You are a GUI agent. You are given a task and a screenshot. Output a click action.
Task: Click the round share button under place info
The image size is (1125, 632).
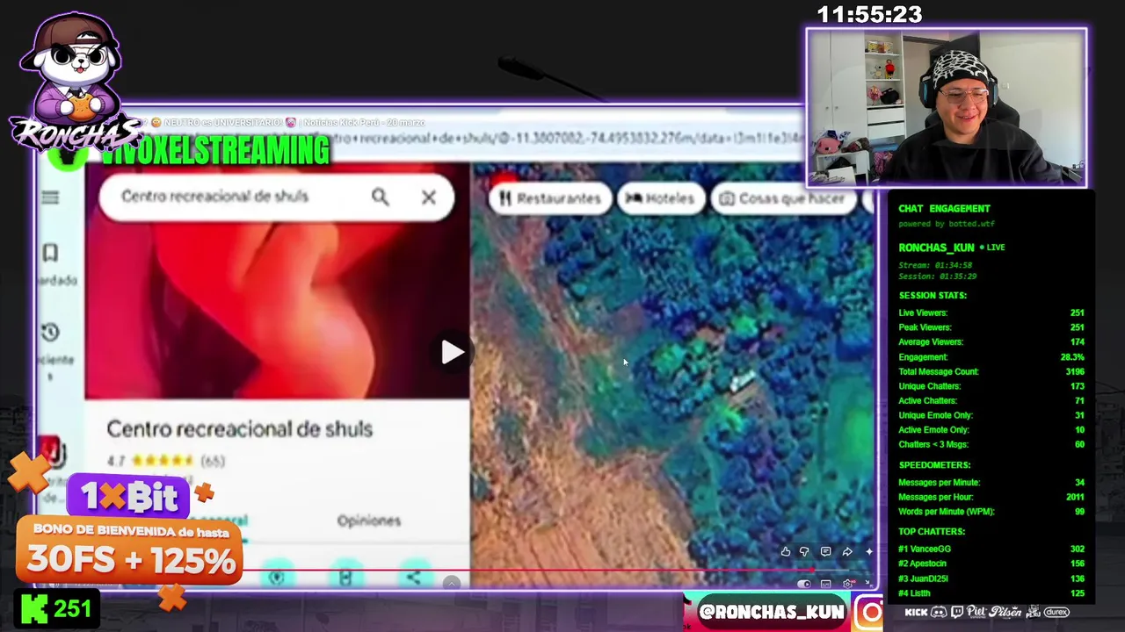click(x=413, y=577)
